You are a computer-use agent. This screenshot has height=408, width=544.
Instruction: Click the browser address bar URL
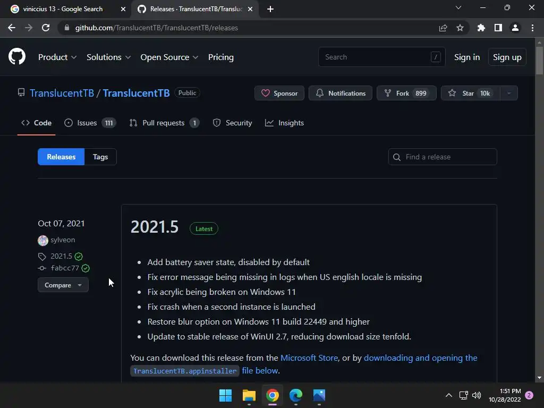[157, 28]
